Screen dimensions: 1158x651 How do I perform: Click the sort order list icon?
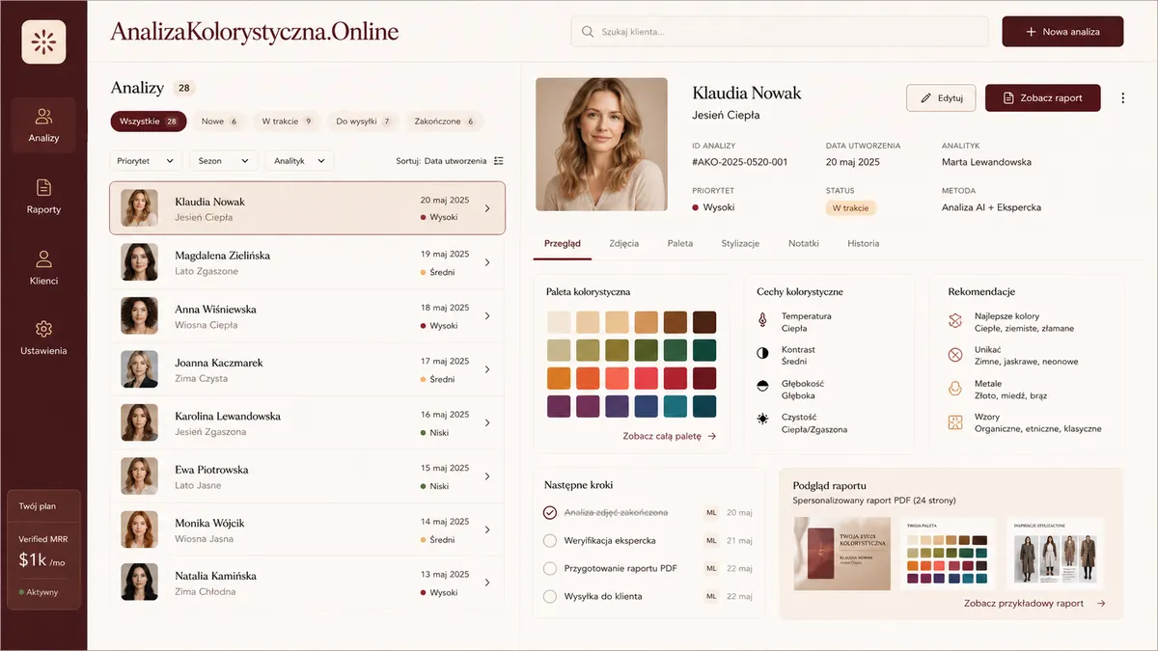point(499,161)
